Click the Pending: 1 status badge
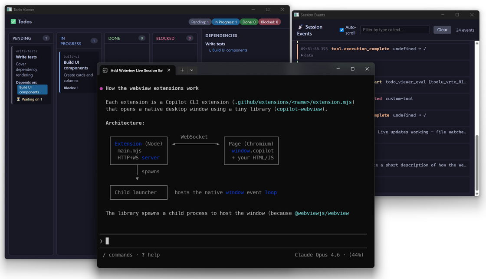This screenshot has width=486, height=279. [x=200, y=22]
